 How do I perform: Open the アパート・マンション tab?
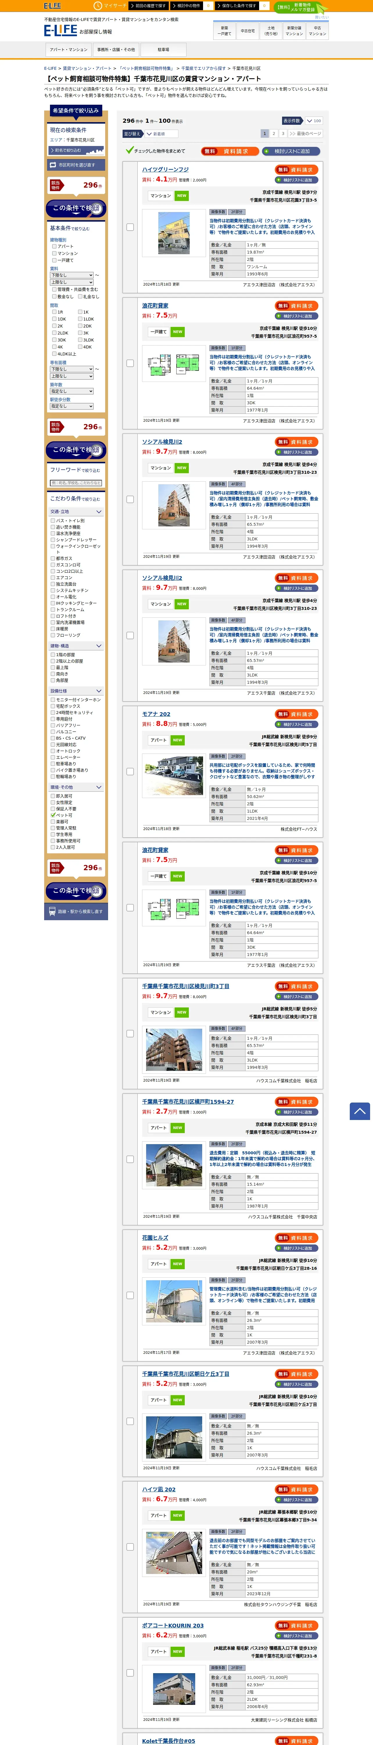click(68, 49)
